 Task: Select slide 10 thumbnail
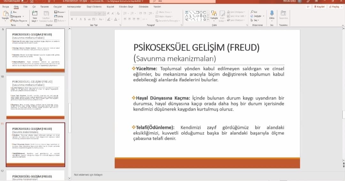(x=35, y=98)
